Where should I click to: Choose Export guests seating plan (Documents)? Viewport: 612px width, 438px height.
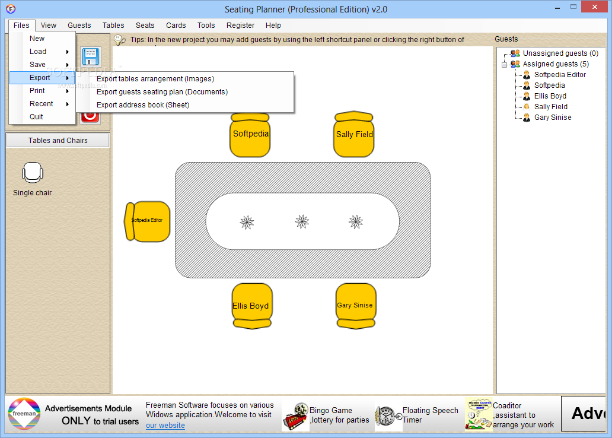tap(185, 92)
